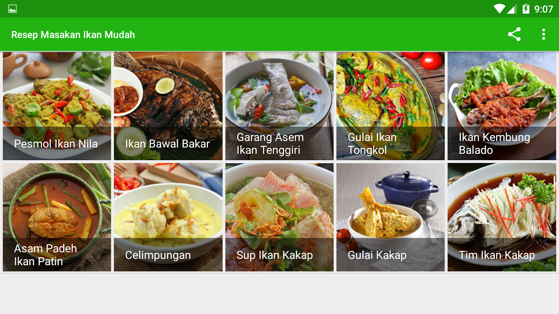Open the Gulai Ikan Tongkol recipe
Viewport: 559px width, 314px height.
(x=391, y=106)
